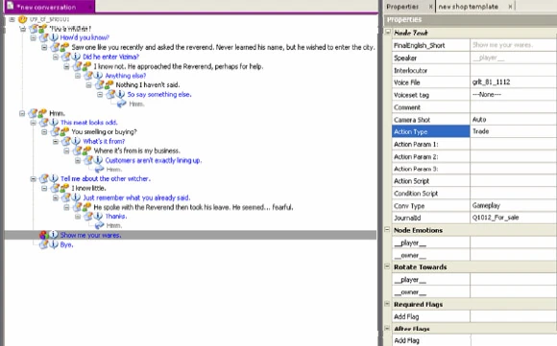Open the Action Type value field showing Trade
Viewport: 557px width, 346px height.
(x=514, y=131)
